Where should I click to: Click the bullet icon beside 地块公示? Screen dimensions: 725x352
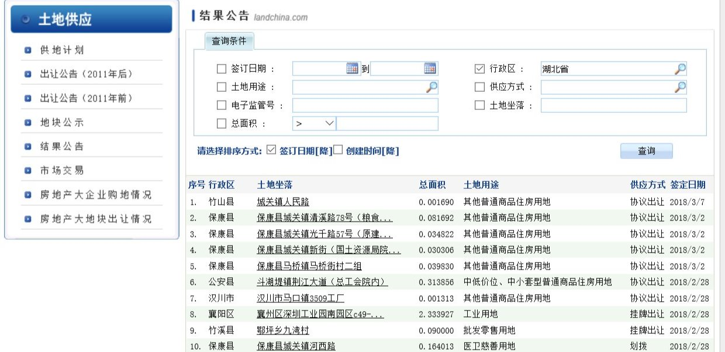28,123
